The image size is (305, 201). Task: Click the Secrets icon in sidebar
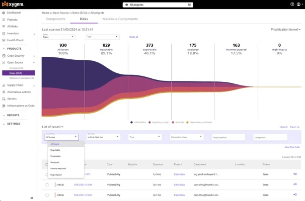[5, 98]
